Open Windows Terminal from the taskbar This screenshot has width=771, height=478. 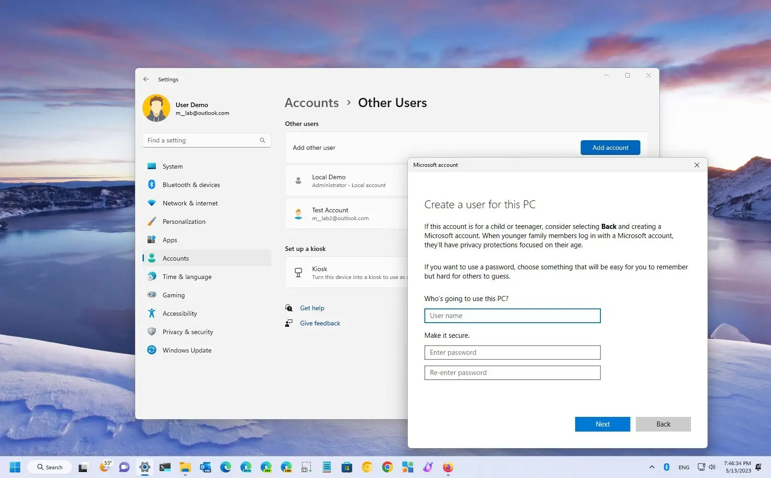[x=165, y=467]
